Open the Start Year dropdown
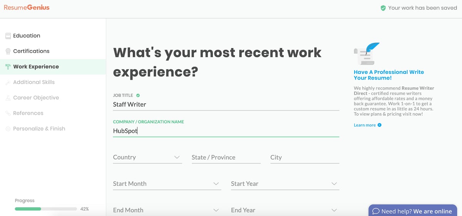Viewport: 462px width, 216px height. click(285, 184)
